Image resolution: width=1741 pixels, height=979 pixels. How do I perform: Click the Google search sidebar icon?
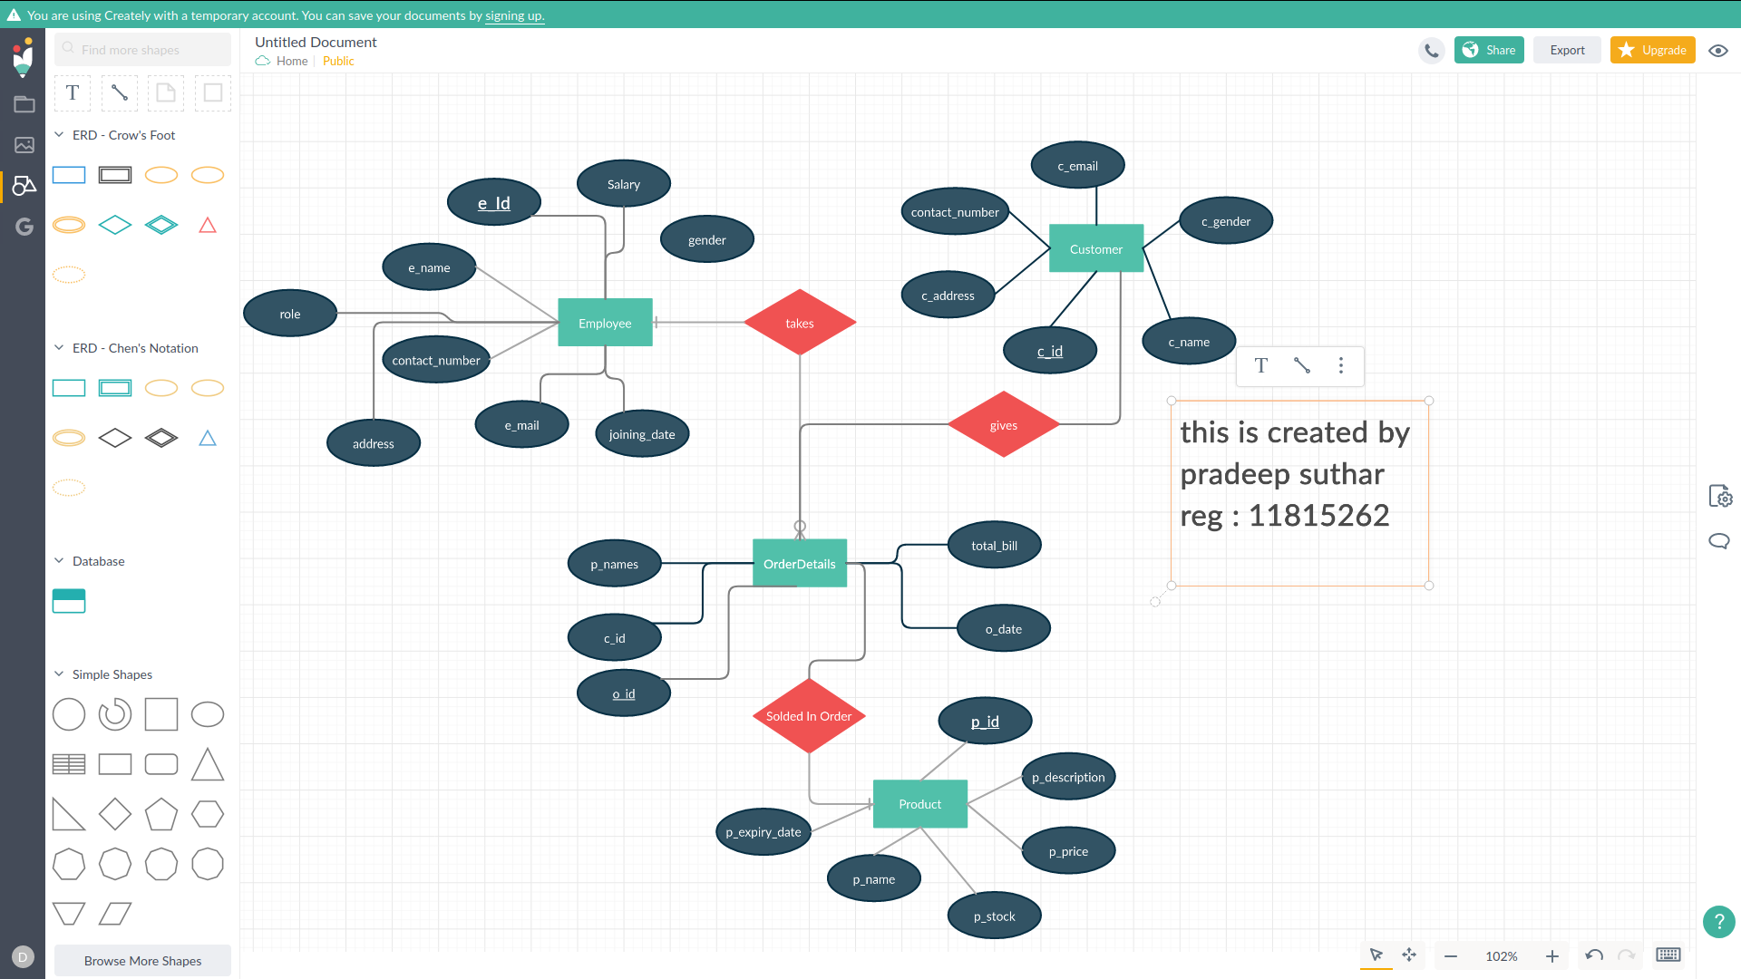point(24,227)
